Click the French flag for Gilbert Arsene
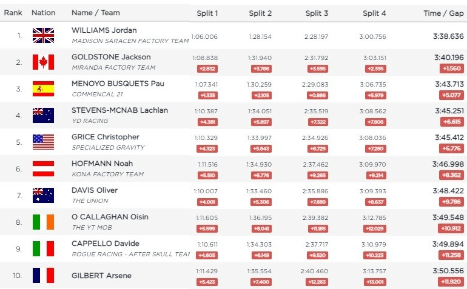Viewport: 467px width, 289px height. point(43,276)
